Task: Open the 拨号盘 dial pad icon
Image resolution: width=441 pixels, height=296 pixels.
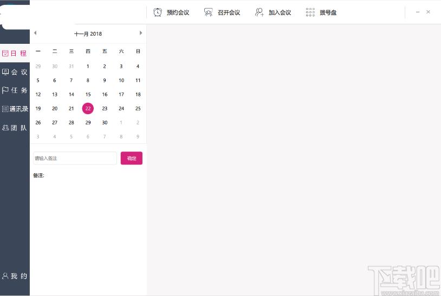Action: (x=310, y=12)
